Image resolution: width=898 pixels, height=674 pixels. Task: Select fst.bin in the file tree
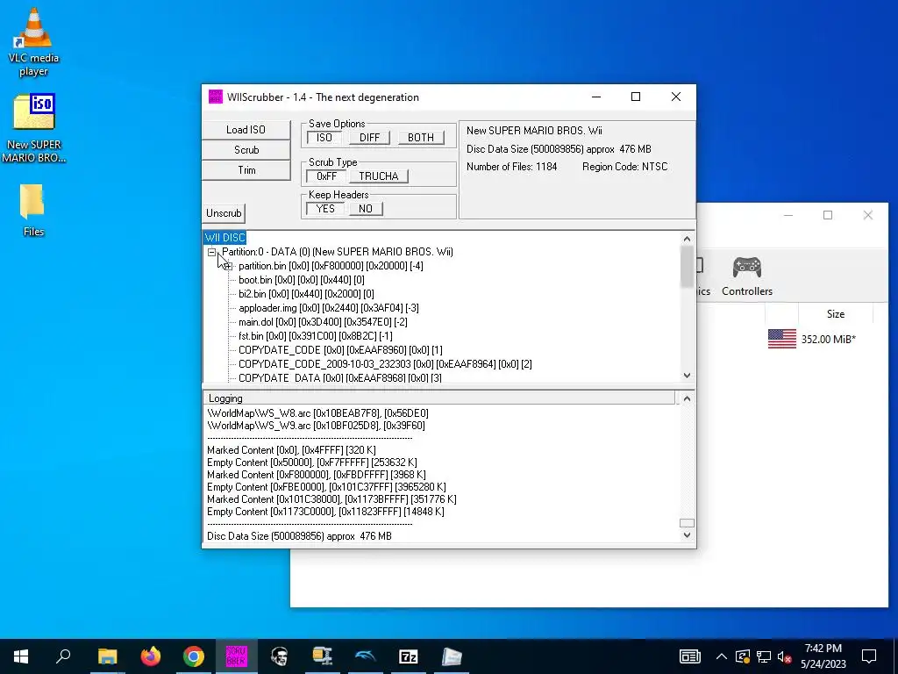coord(316,336)
